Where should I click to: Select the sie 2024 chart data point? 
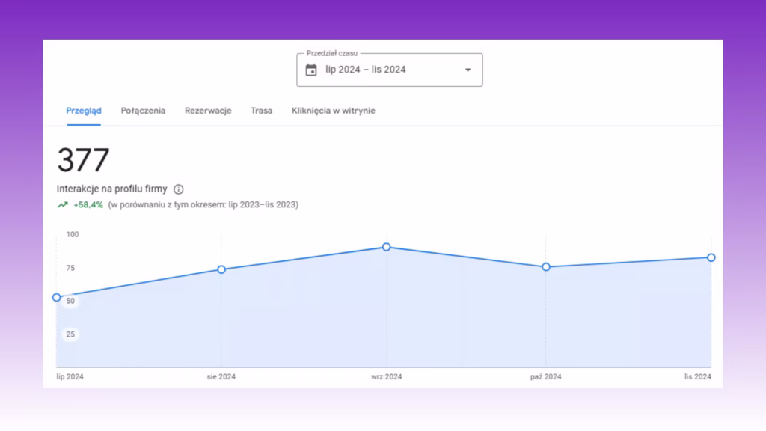[221, 269]
